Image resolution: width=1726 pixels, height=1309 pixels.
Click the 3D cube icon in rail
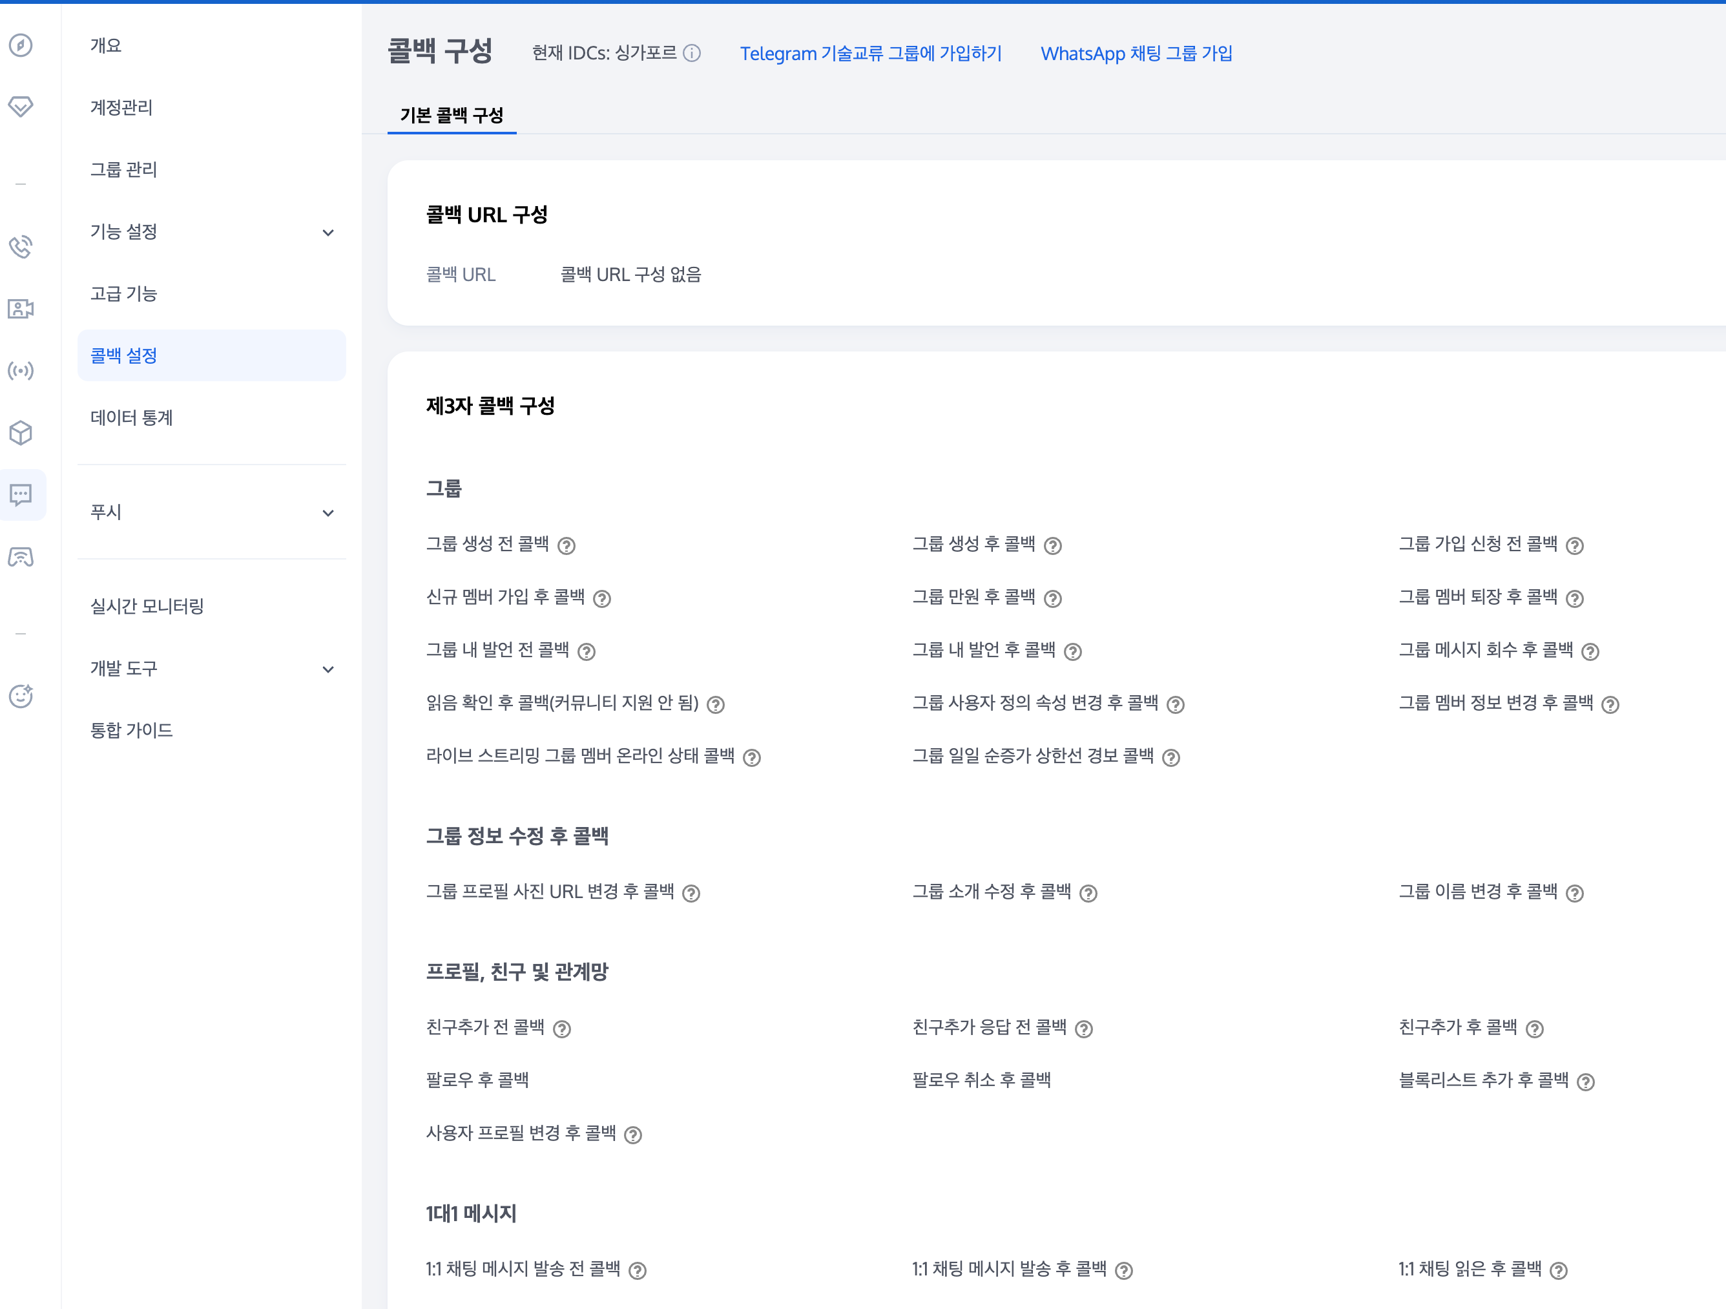click(21, 434)
